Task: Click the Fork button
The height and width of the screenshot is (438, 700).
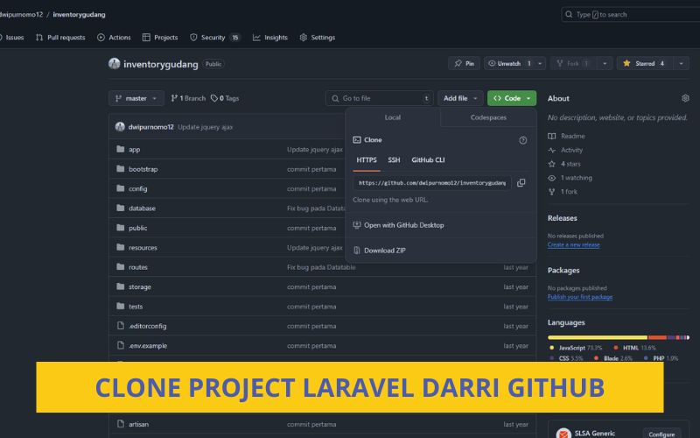Action: click(574, 63)
